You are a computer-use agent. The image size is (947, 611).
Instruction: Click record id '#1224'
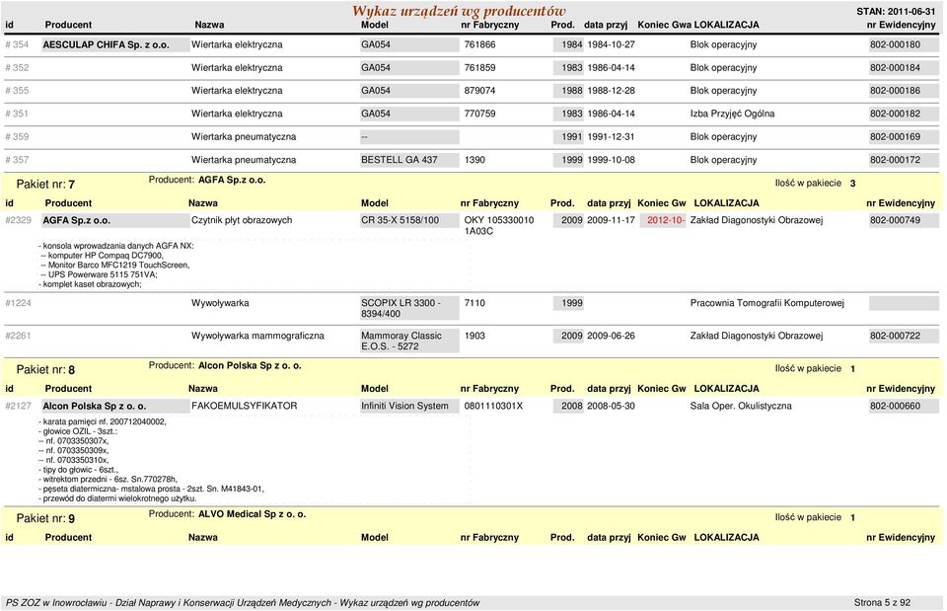18,303
